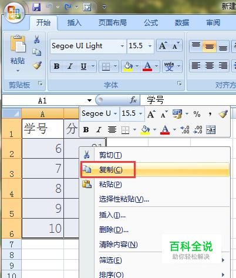Click the Redo arrow in quick access toolbar
Image resolution: width=236 pixels, height=278 pixels.
click(x=68, y=7)
